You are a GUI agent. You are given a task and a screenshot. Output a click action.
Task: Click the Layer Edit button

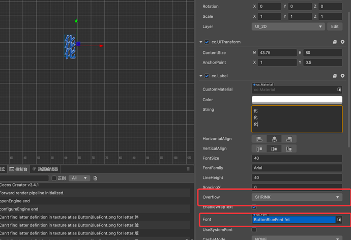pos(335,26)
